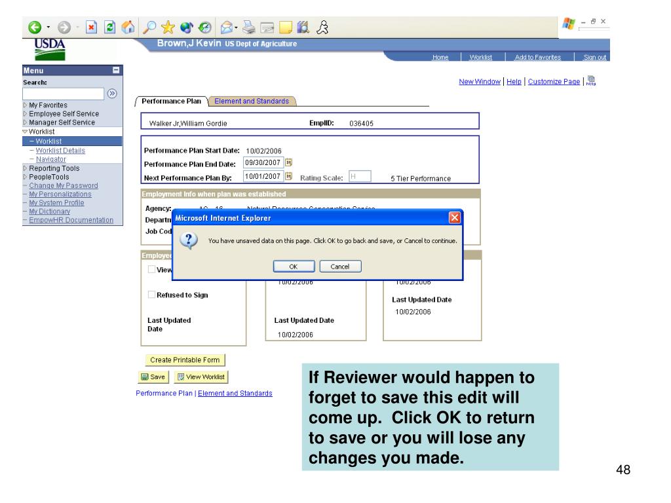Go to the browser Home icon
The height and width of the screenshot is (503, 671).
point(128,28)
